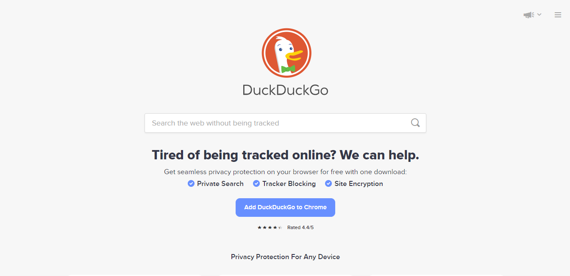
Task: Click the magnifying glass search icon
Action: pos(415,123)
